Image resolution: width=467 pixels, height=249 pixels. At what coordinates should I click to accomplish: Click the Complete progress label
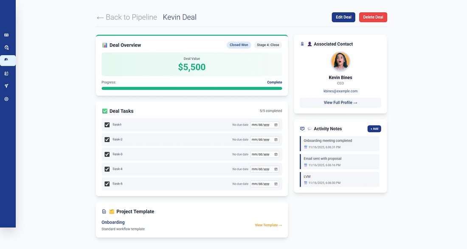point(274,82)
